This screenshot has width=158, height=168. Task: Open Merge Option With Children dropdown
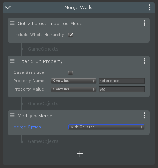pos(106,127)
